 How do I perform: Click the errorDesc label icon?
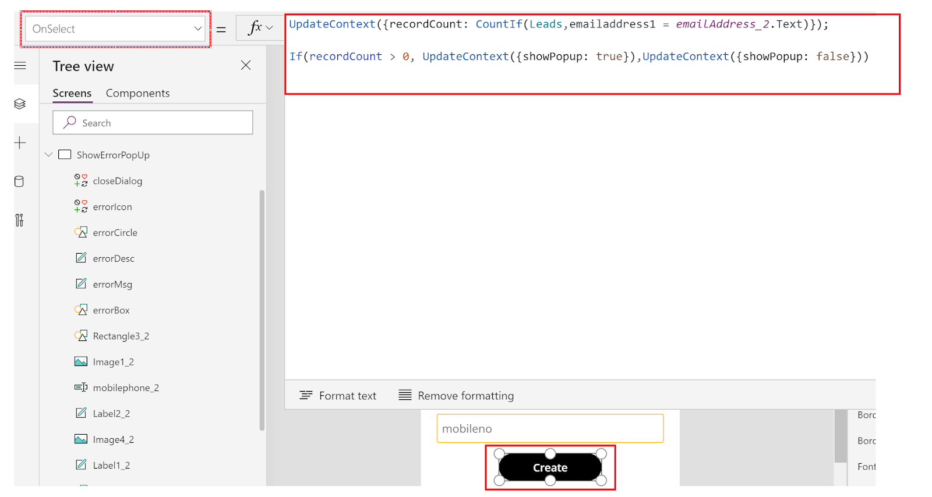[x=81, y=258]
